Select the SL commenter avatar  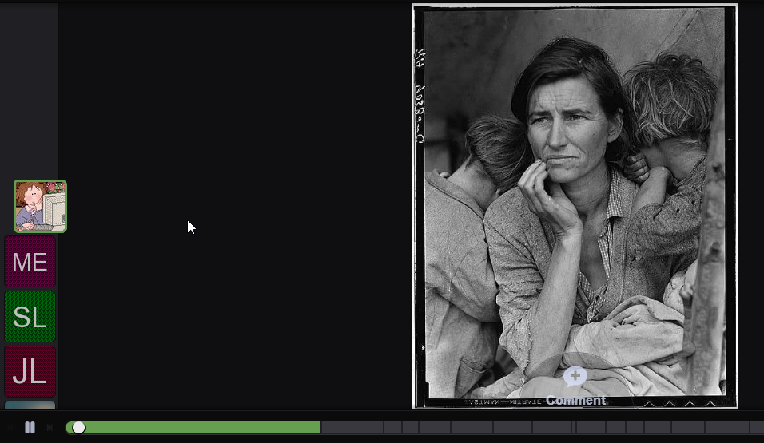tap(30, 317)
